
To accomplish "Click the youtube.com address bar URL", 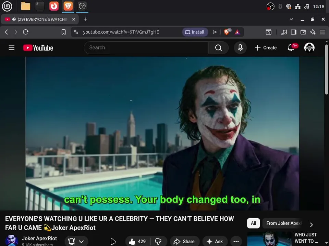I will (x=121, y=32).
